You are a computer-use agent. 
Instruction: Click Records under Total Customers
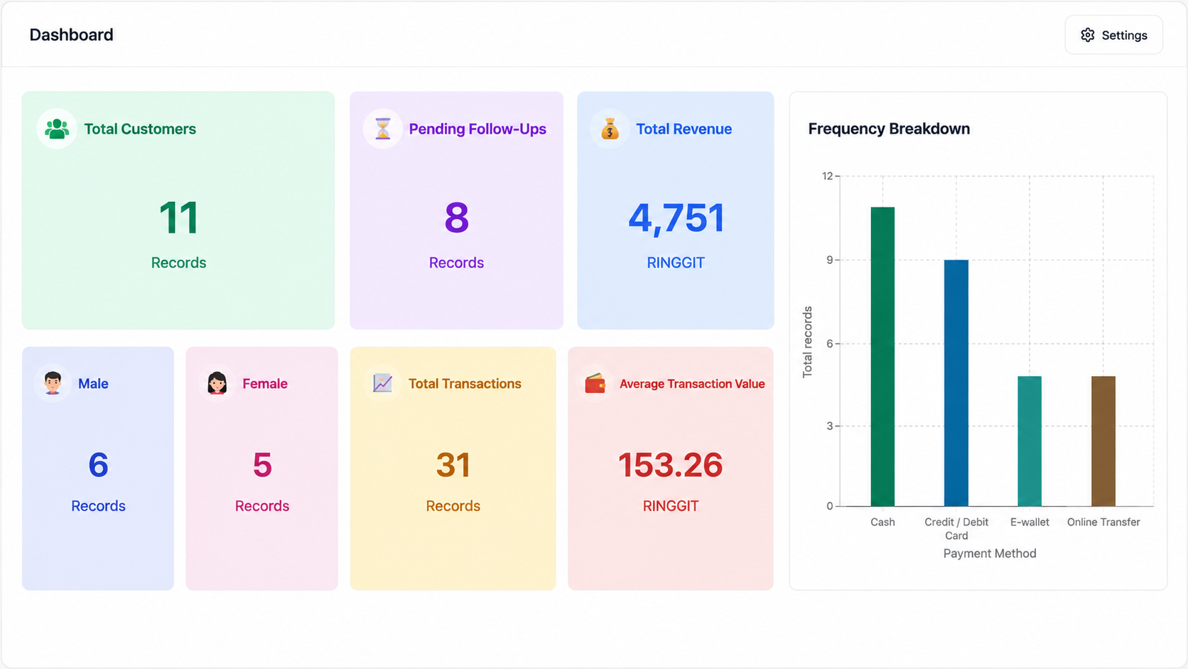tap(178, 263)
